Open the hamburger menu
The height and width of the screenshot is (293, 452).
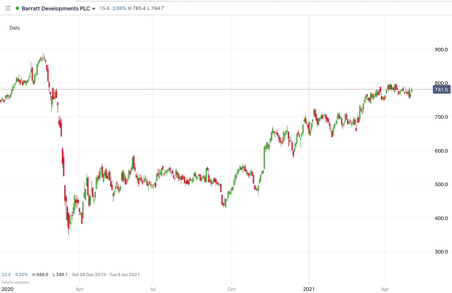point(8,8)
